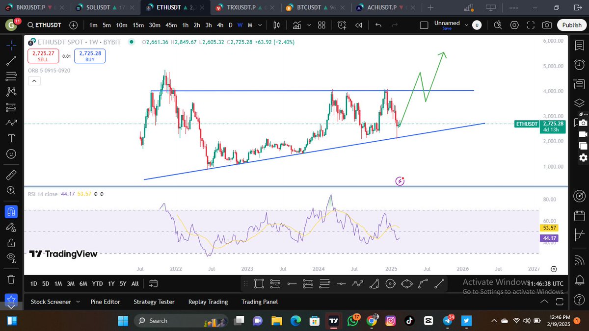Open quick search icon beside the U avatar
The height and width of the screenshot is (331, 589).
(498, 25)
